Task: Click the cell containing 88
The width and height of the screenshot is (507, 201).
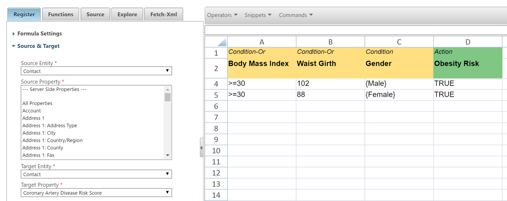Action: pos(330,95)
